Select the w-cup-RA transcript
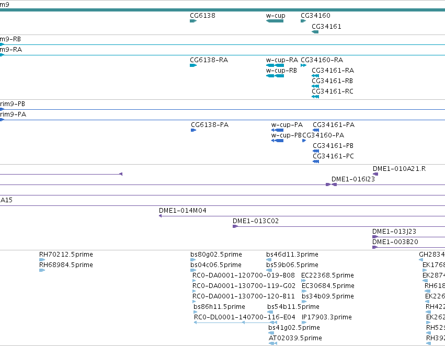Screen dimensions: 445x346 click(275, 65)
